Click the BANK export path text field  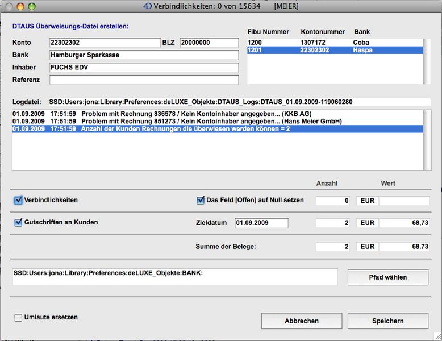coord(175,277)
